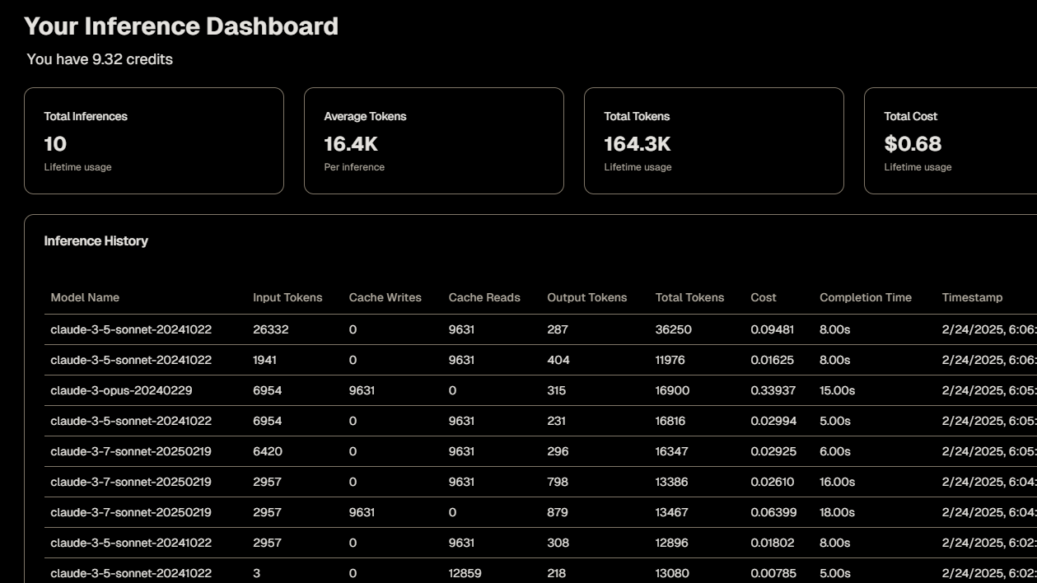Viewport: 1037px width, 583px height.
Task: Click total tokens value 13386
Action: pyautogui.click(x=672, y=482)
